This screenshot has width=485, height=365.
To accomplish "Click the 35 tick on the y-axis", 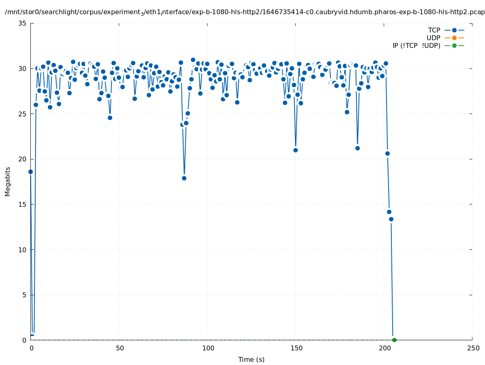I will tap(23, 23).
